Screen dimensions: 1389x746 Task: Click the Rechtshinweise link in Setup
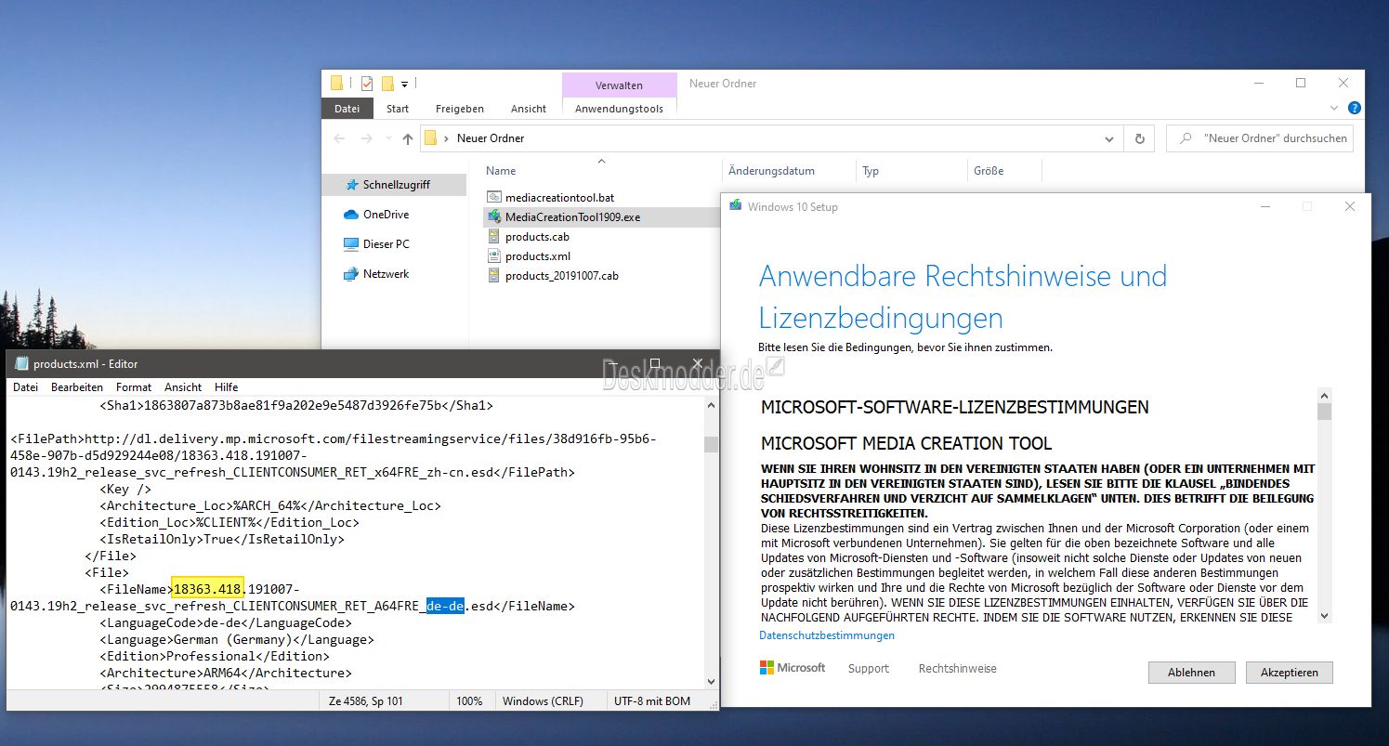[958, 668]
